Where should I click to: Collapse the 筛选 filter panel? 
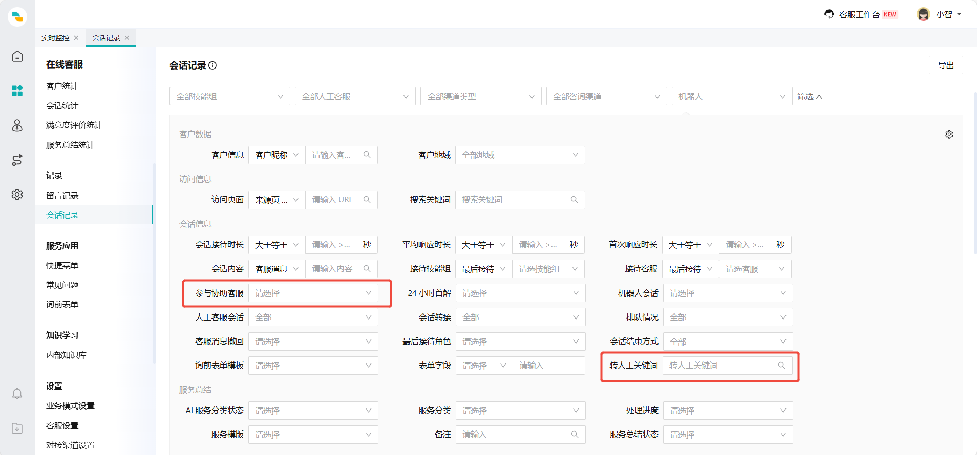tap(809, 97)
